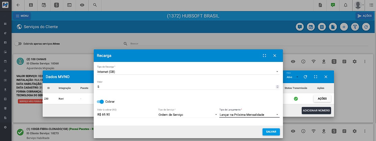Expand the Recarga dialog to fullscreen
Image resolution: width=376 pixels, height=141 pixels.
click(x=265, y=56)
